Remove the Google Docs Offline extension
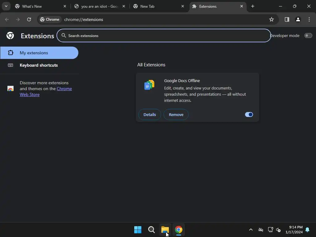The image size is (316, 237). point(176,115)
